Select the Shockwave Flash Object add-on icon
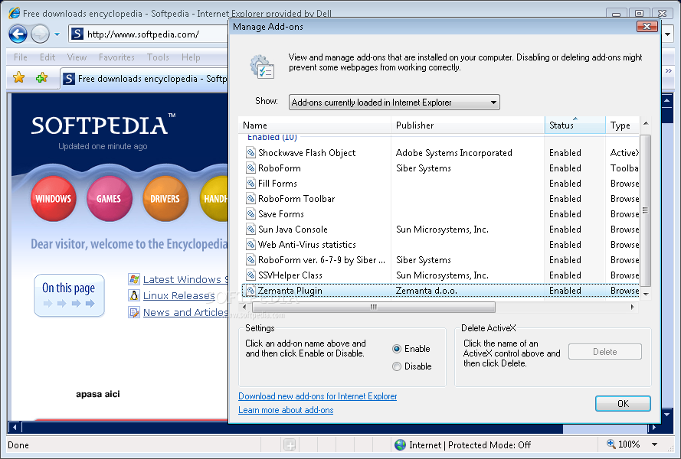681x459 pixels. [x=250, y=152]
